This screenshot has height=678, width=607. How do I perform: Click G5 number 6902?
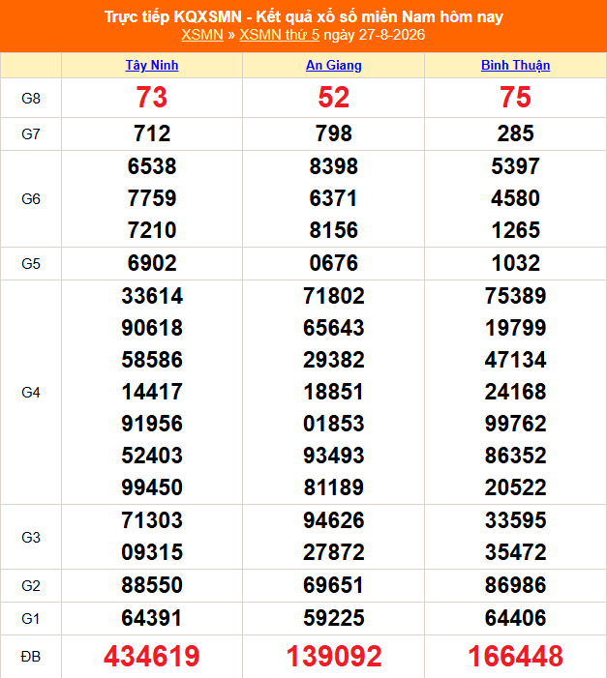point(152,263)
